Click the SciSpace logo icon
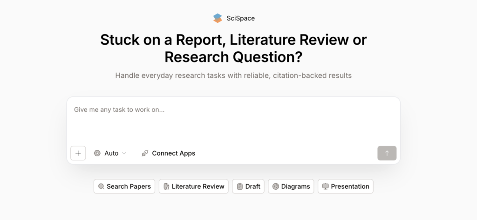This screenshot has width=477, height=220. tap(218, 18)
